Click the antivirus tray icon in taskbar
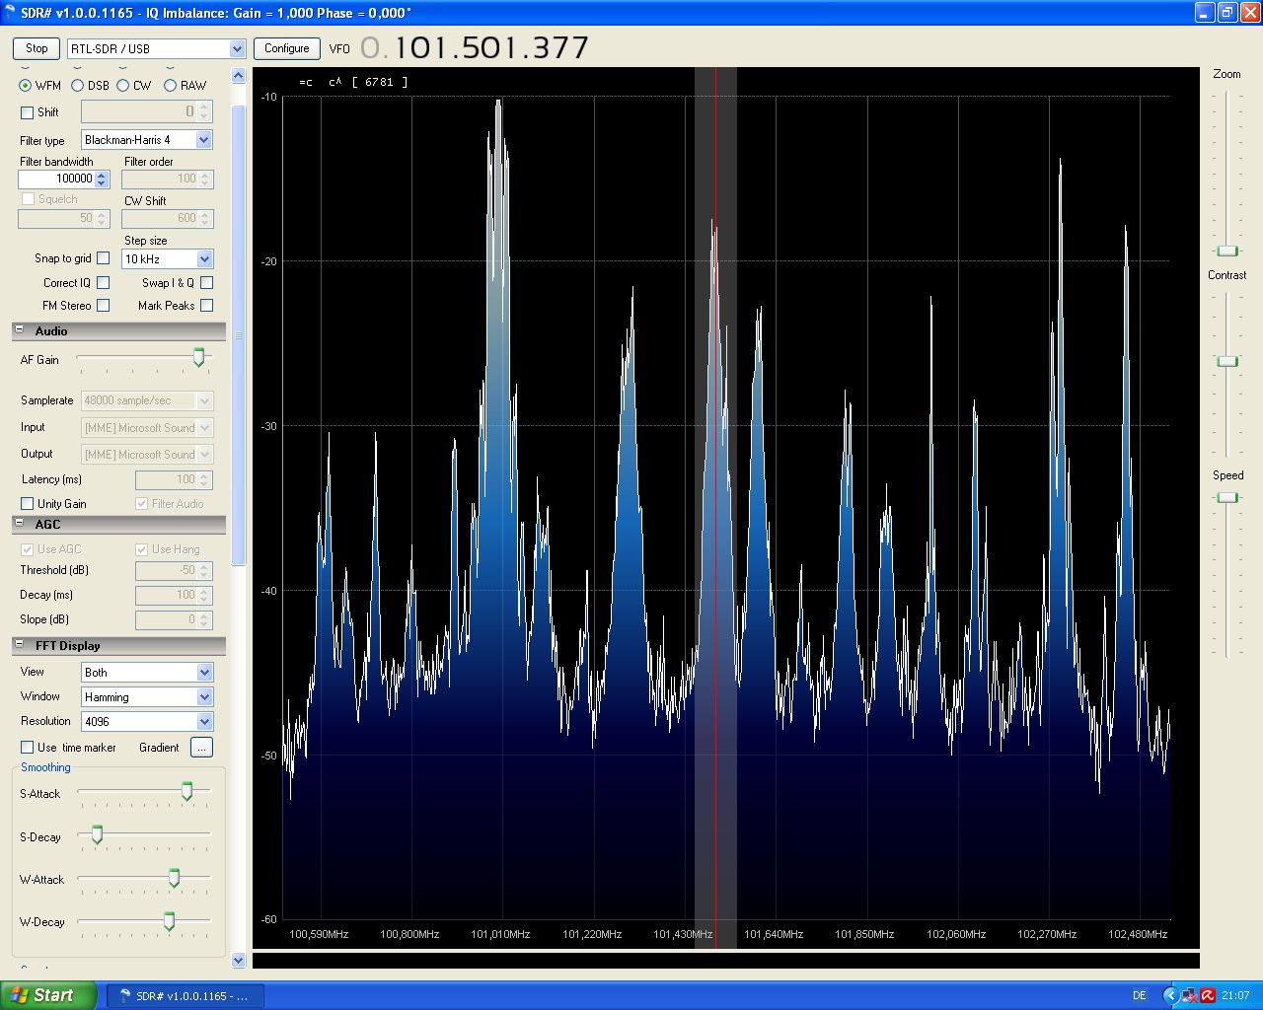 1207,995
